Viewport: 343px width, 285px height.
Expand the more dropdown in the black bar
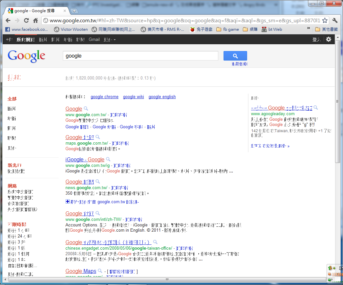[x=110, y=40]
